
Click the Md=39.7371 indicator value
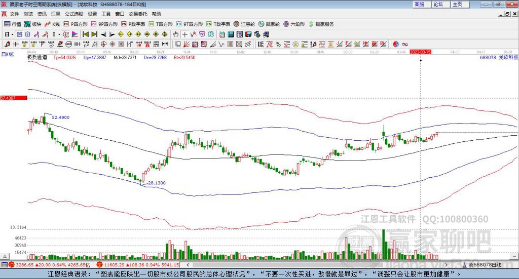(125, 57)
